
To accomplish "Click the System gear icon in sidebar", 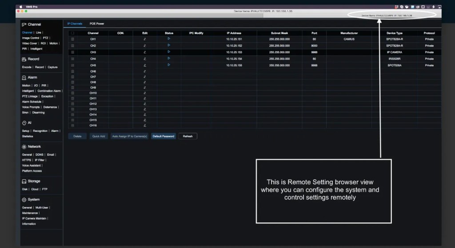I will click(24, 200).
